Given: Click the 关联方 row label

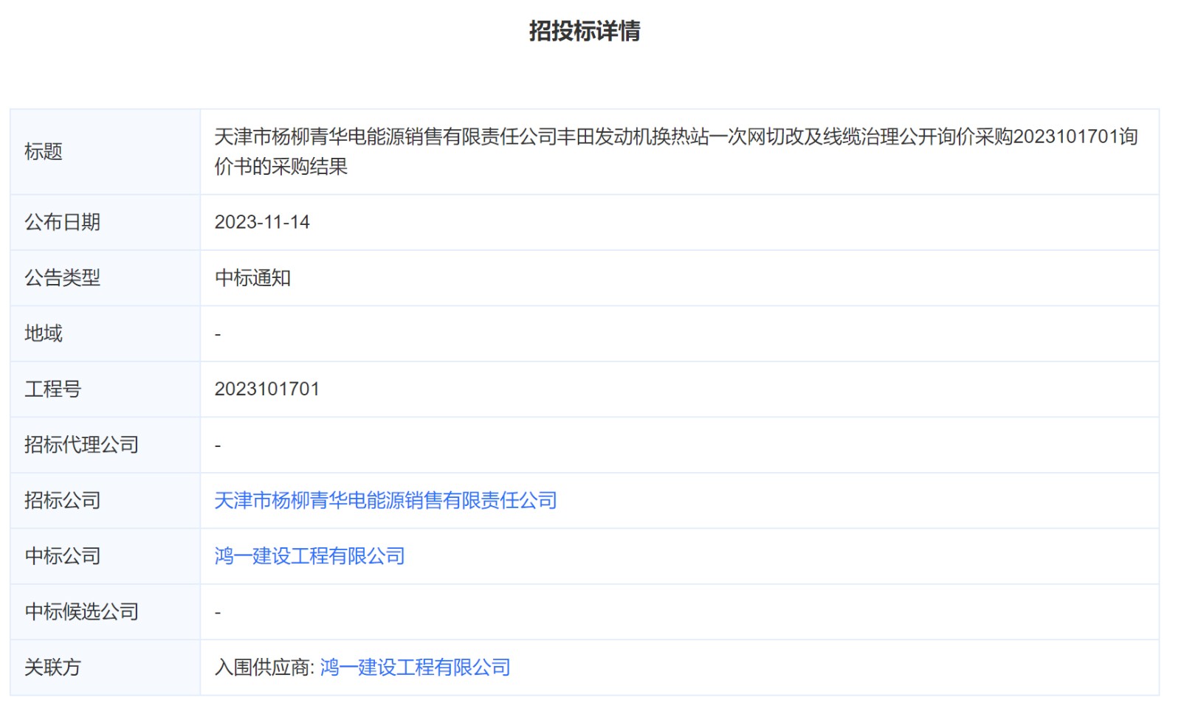Looking at the screenshot, I should (x=52, y=668).
